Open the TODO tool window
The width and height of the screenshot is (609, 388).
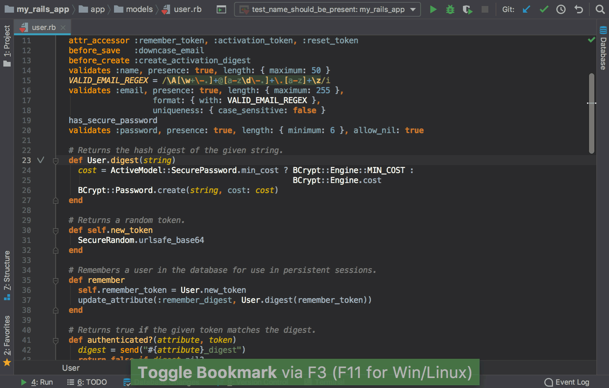click(87, 382)
